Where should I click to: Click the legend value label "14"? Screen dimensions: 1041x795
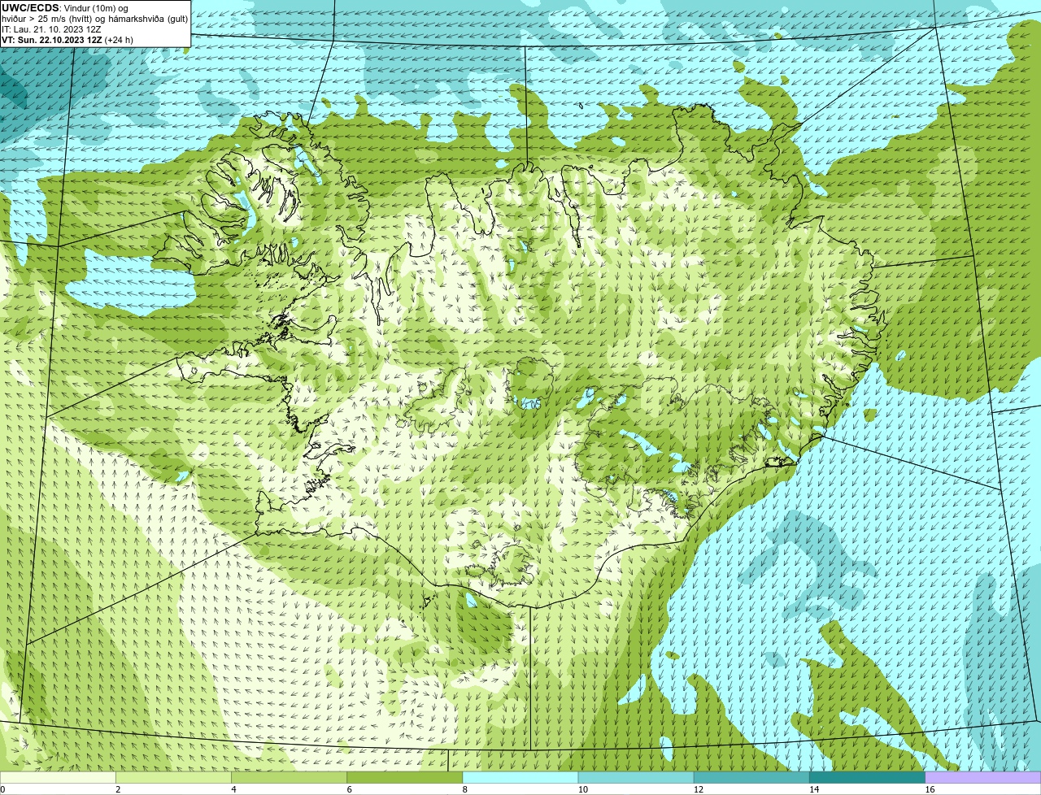(x=814, y=789)
